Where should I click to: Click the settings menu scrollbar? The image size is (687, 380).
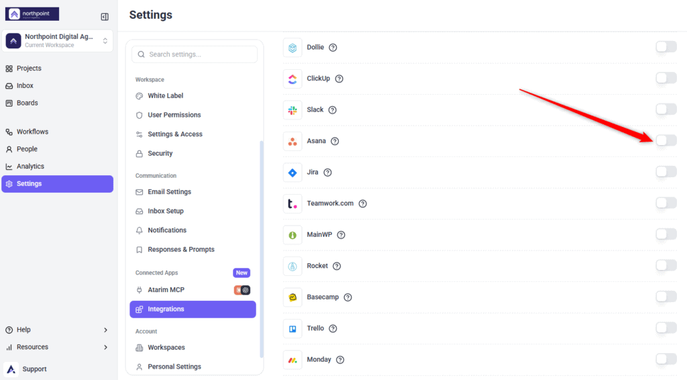tap(262, 249)
